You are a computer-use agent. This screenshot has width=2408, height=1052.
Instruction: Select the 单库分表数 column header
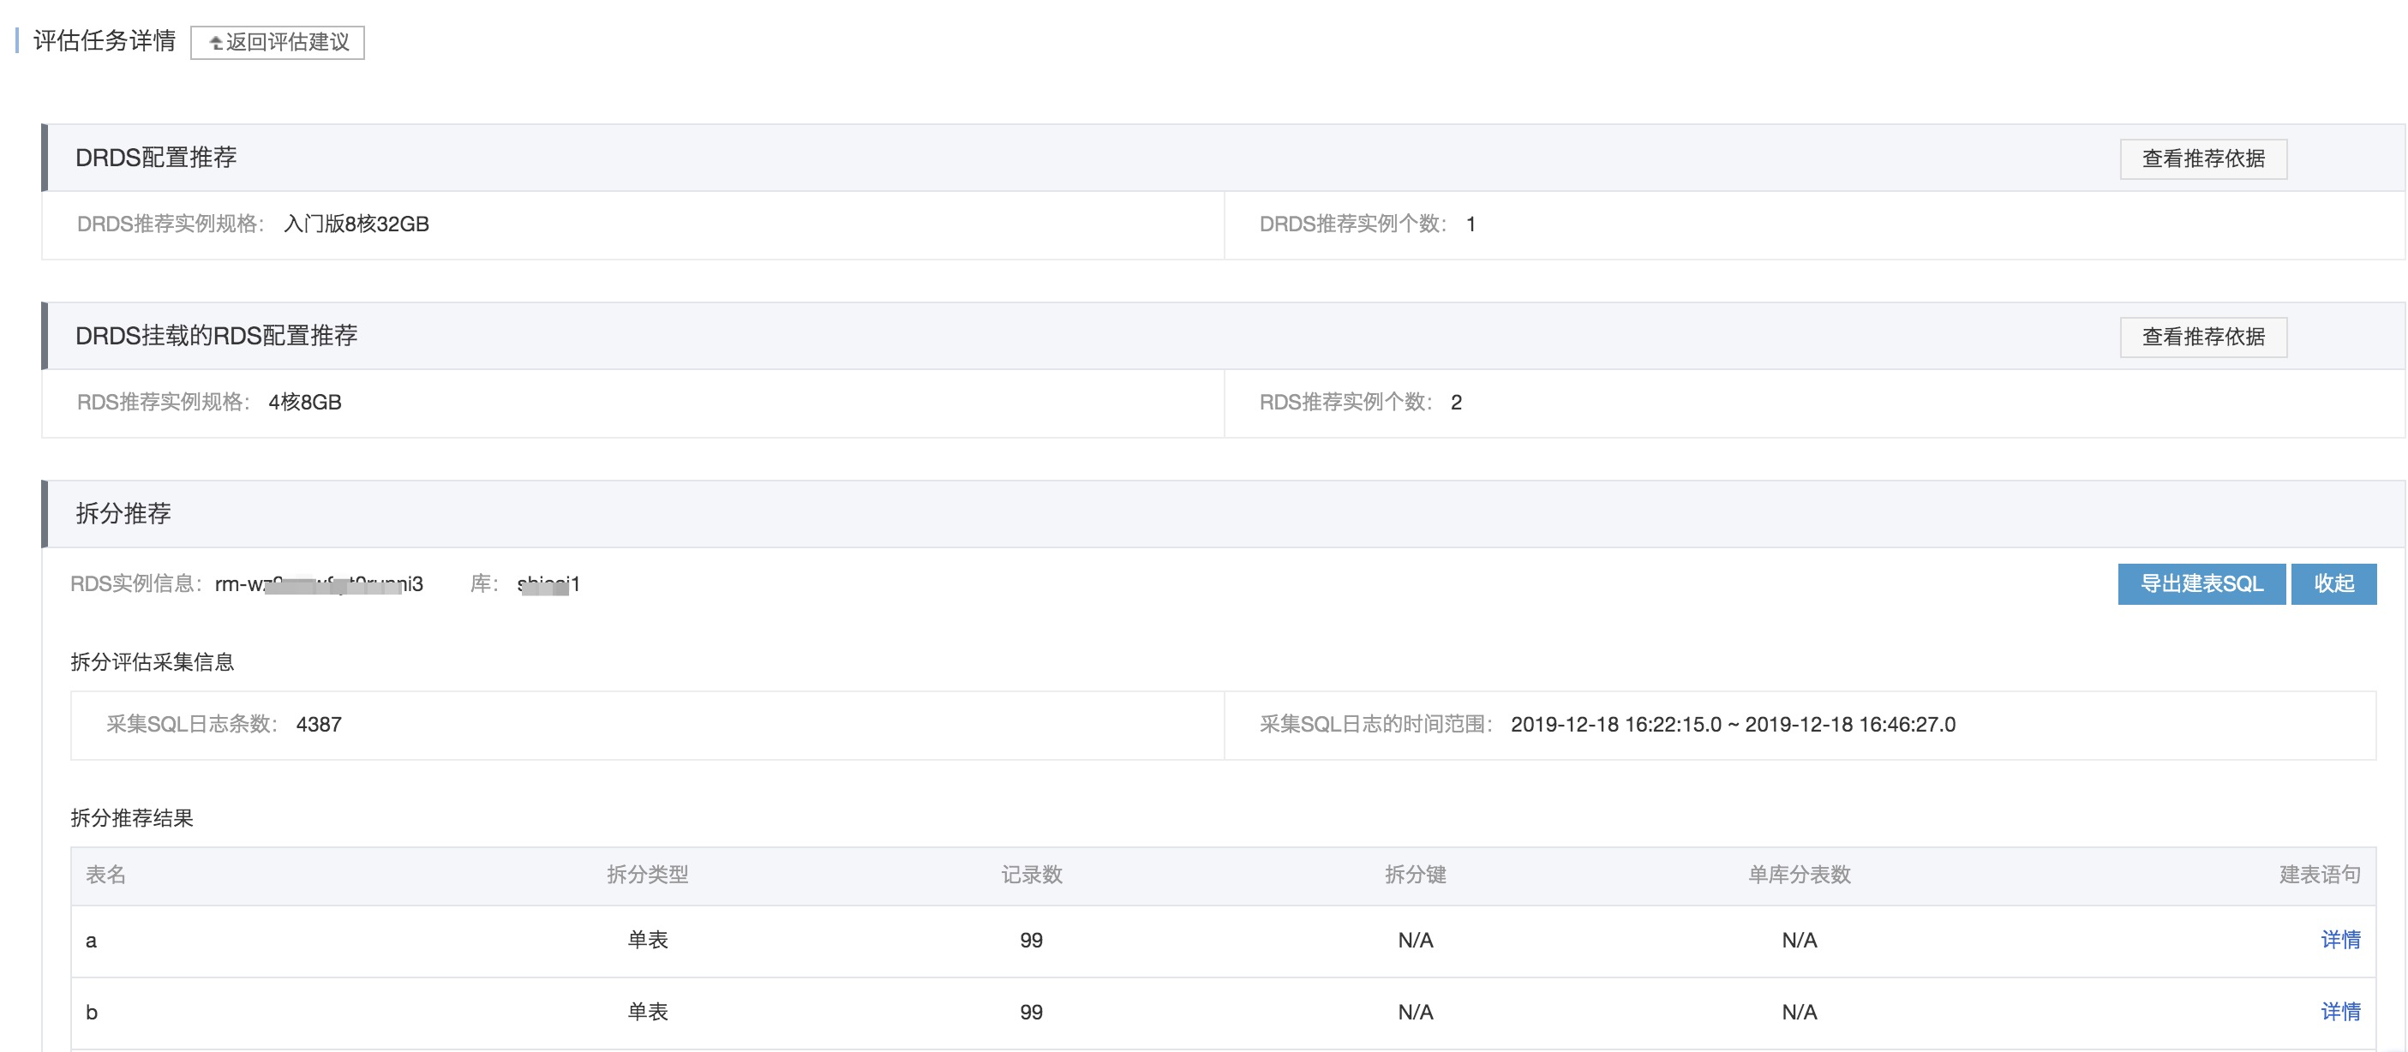click(1800, 875)
